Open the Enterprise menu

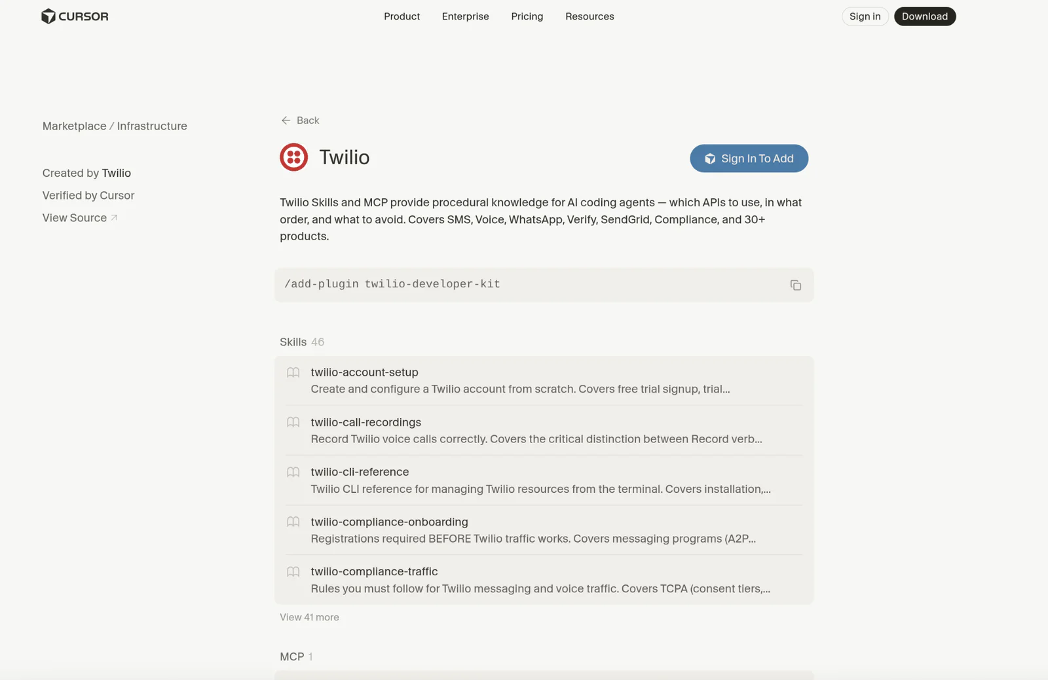(465, 16)
